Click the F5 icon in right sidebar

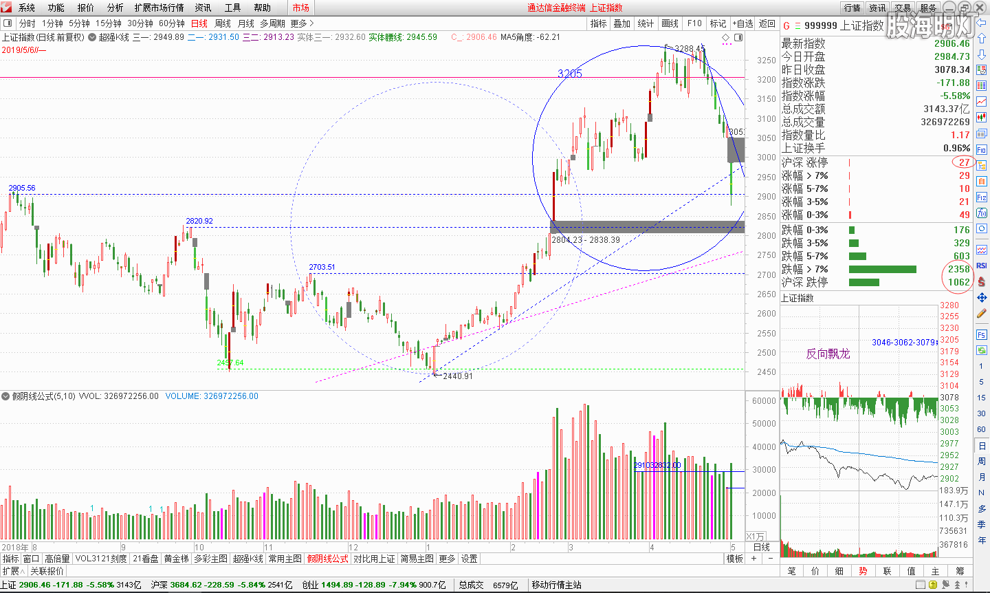[981, 335]
